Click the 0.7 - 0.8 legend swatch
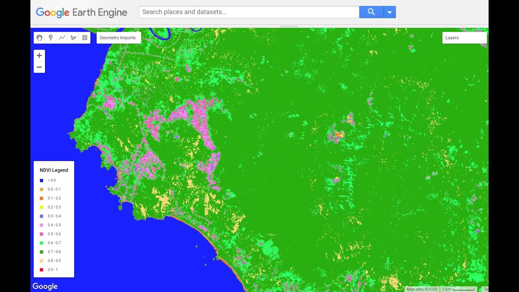This screenshot has height=292, width=519. tap(41, 252)
